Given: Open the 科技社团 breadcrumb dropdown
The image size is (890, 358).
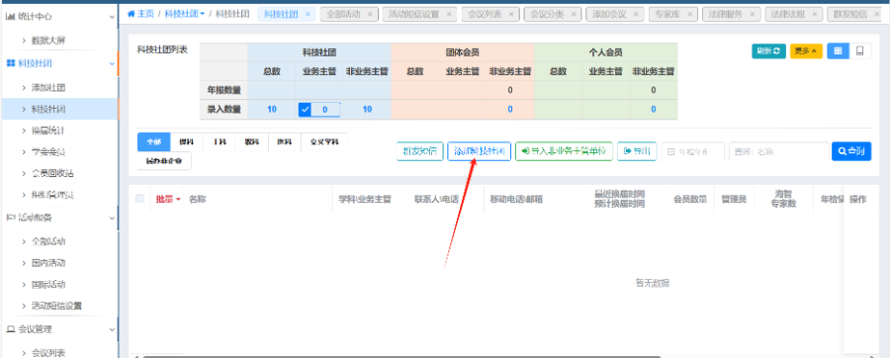Looking at the screenshot, I should pyautogui.click(x=185, y=14).
